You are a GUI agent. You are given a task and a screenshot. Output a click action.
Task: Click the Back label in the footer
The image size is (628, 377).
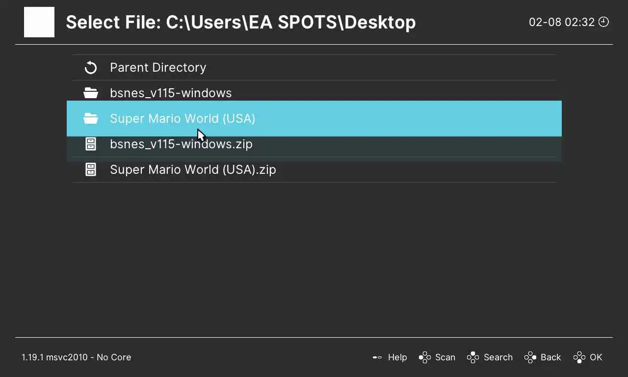(x=550, y=357)
